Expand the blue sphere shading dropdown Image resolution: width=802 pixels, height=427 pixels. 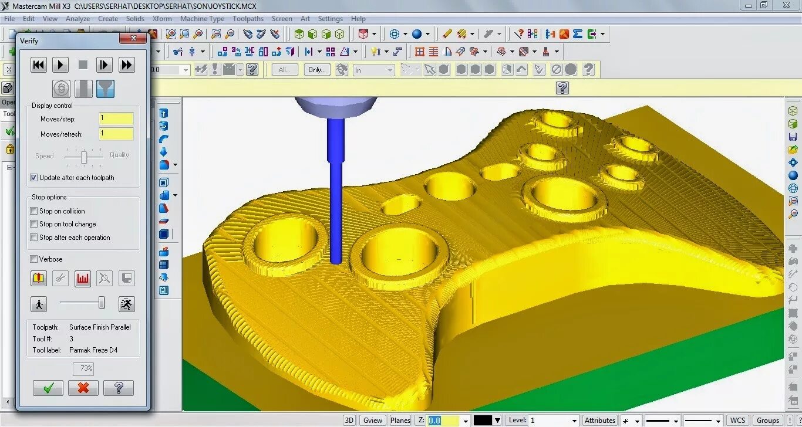pyautogui.click(x=427, y=34)
